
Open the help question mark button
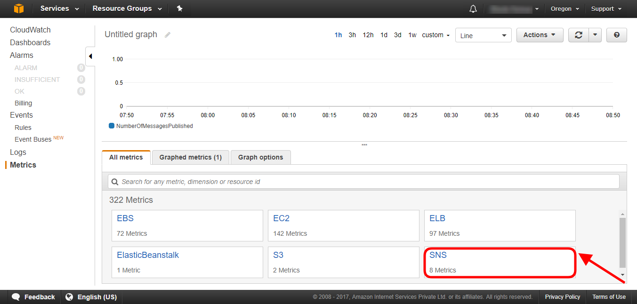pyautogui.click(x=617, y=35)
